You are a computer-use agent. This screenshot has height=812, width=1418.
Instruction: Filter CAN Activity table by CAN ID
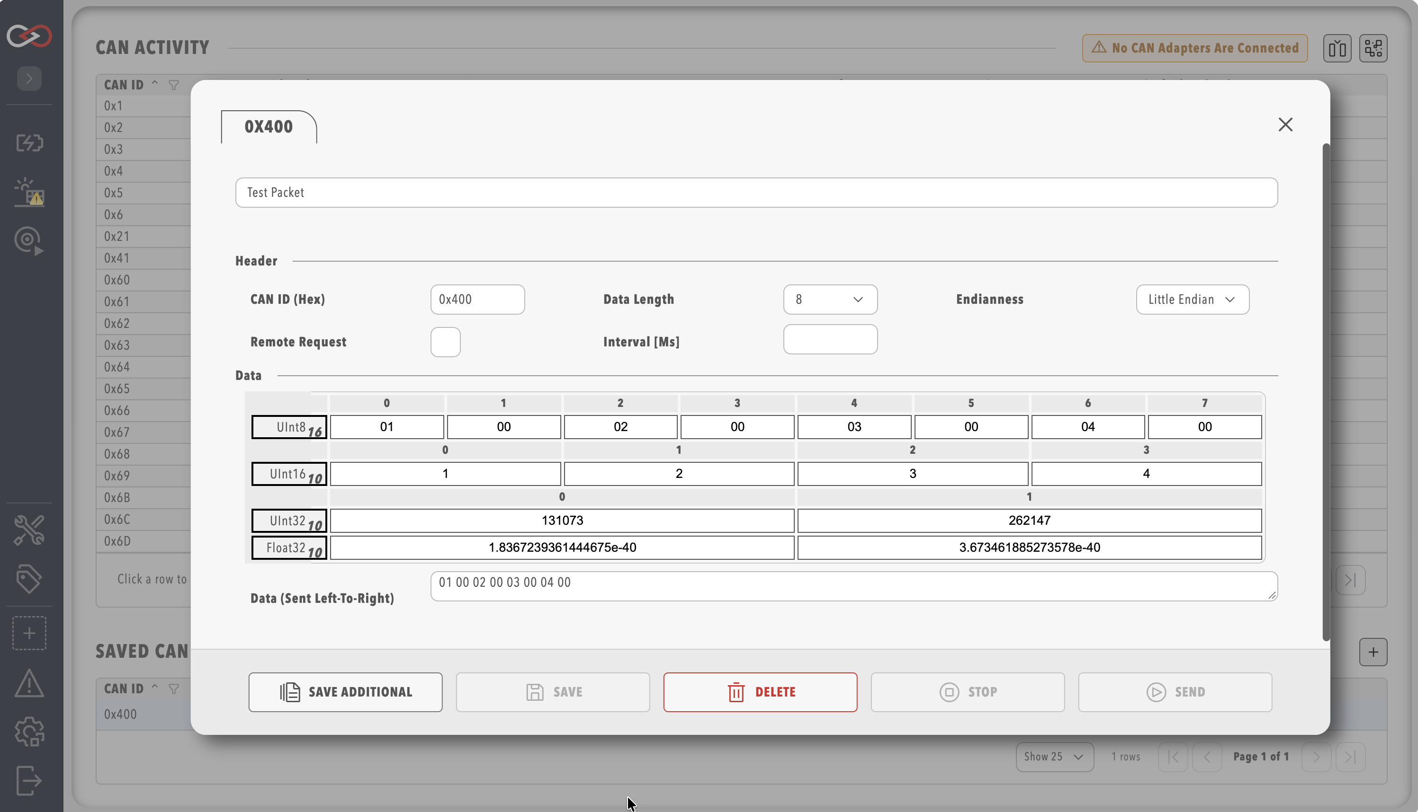(174, 85)
